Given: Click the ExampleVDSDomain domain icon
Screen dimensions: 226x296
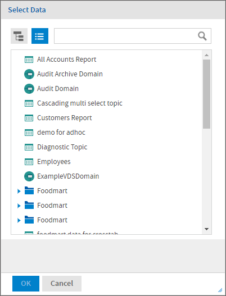Looking at the screenshot, I should tap(29, 176).
